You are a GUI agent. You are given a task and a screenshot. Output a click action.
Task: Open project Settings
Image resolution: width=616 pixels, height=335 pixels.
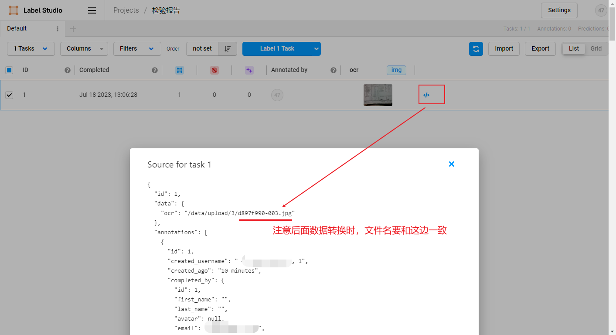(x=559, y=10)
